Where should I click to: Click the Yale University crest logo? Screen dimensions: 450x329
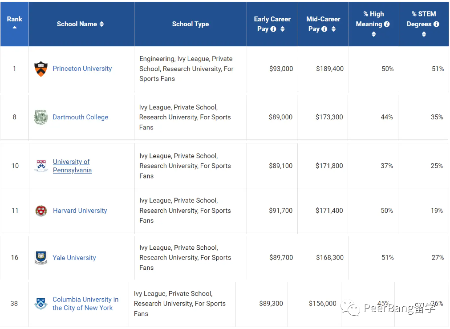41,257
